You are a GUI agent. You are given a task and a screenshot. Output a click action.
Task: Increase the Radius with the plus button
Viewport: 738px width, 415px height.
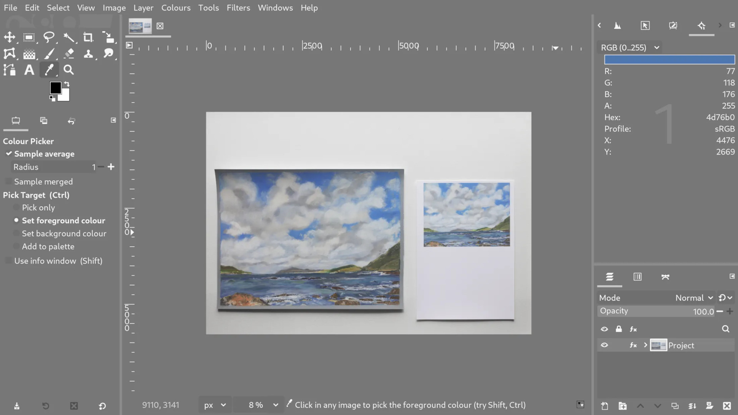(x=111, y=167)
